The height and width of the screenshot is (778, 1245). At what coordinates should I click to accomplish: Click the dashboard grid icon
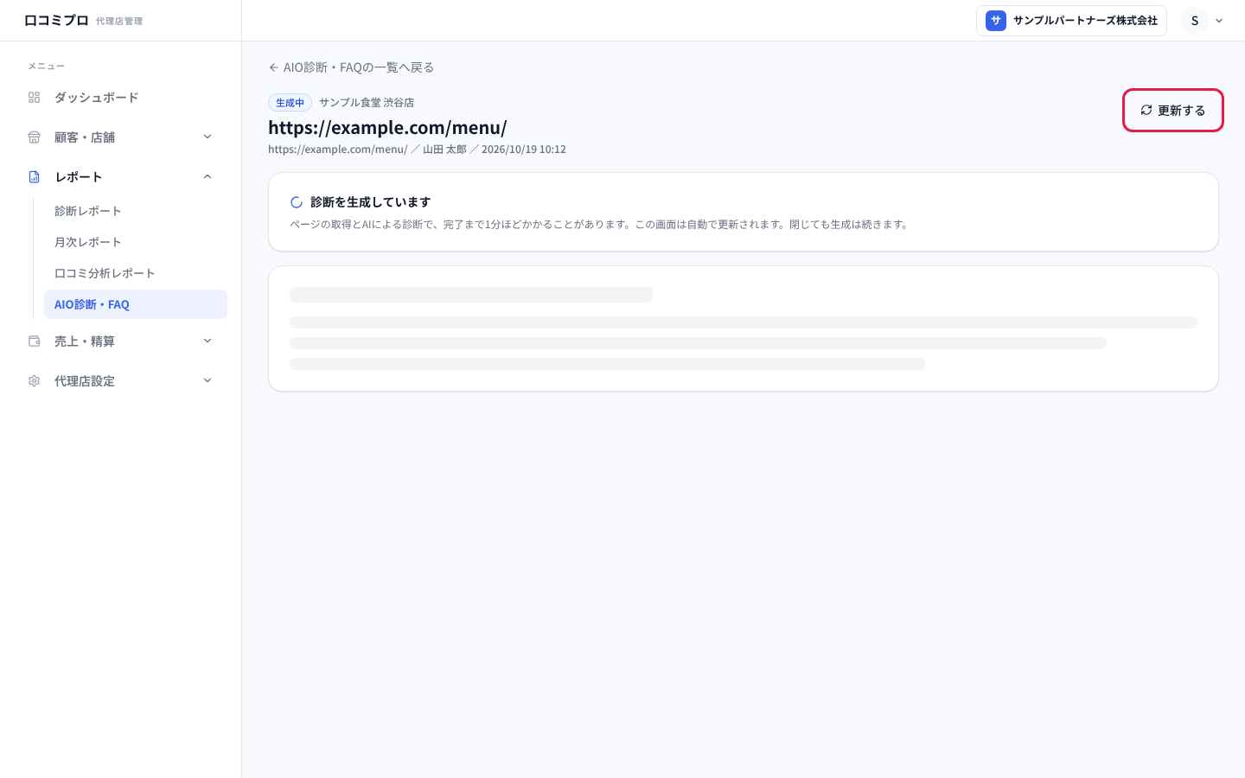[35, 98]
